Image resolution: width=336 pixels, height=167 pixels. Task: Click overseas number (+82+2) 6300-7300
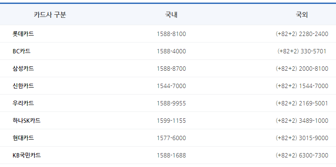[x=302, y=155]
